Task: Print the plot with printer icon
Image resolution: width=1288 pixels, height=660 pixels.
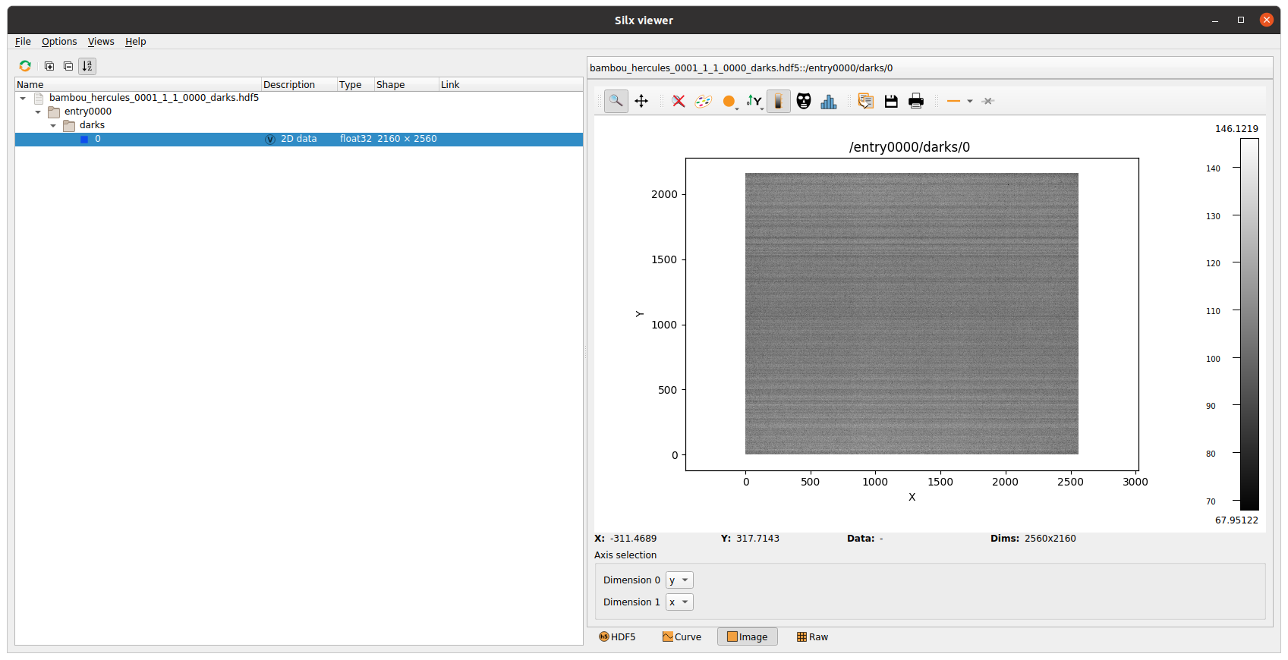Action: tap(916, 101)
